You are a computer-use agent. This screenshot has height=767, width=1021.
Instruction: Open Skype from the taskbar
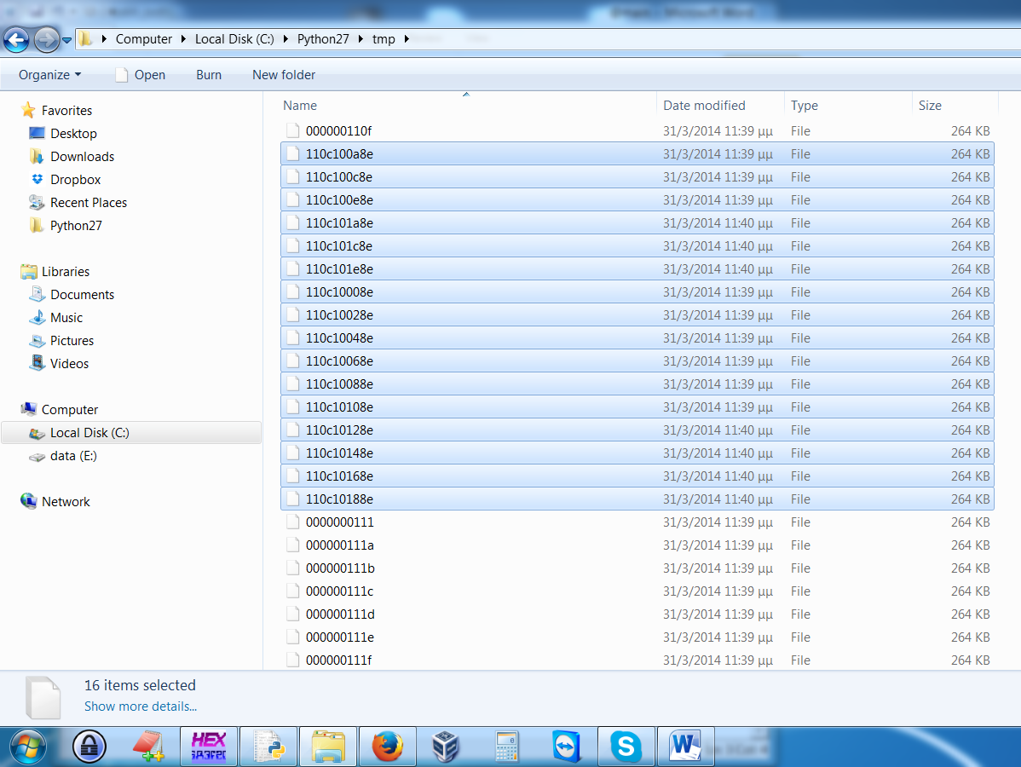626,747
